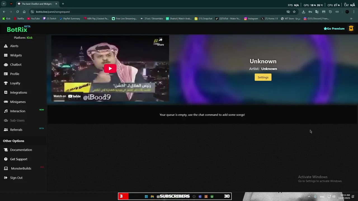The image size is (358, 201).
Task: Click the Get Support link
Action: click(x=19, y=159)
